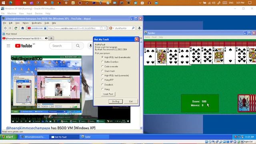Switch to Spider taskbar item
The height and width of the screenshot is (144, 256).
pos(95,137)
